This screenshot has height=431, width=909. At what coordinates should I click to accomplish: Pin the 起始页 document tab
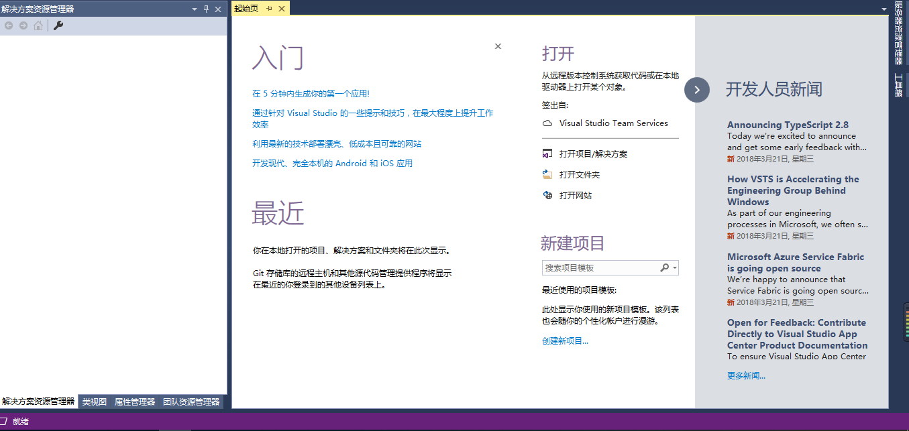(x=269, y=8)
